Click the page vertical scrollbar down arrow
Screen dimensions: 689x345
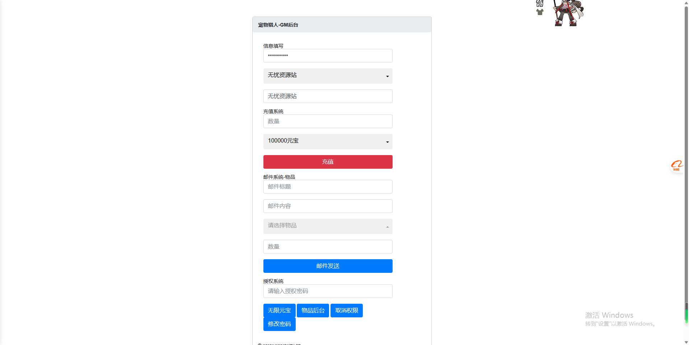pos(686,342)
